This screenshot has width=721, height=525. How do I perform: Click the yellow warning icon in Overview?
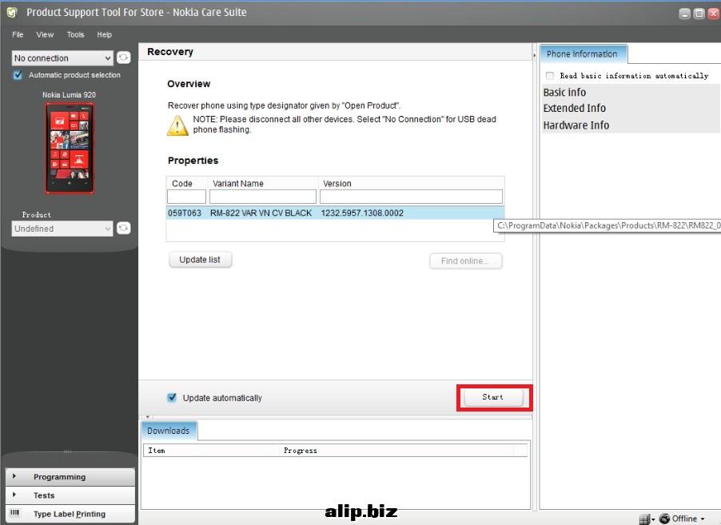[x=177, y=125]
